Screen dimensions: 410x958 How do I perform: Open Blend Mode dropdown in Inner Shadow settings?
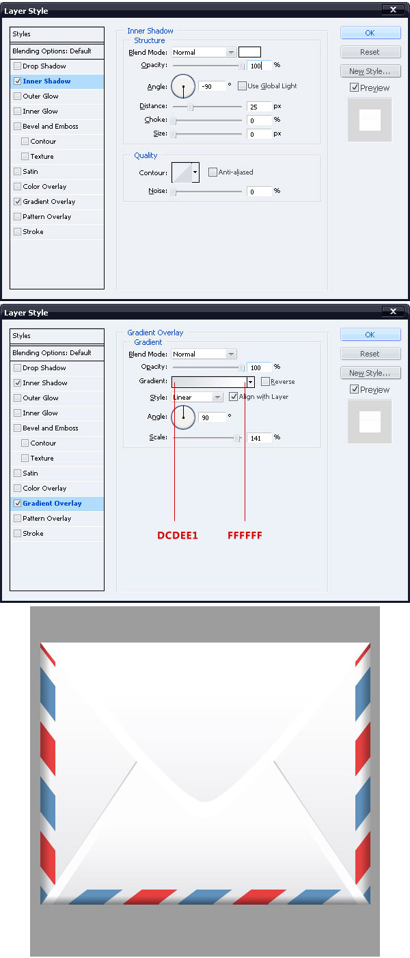click(204, 52)
